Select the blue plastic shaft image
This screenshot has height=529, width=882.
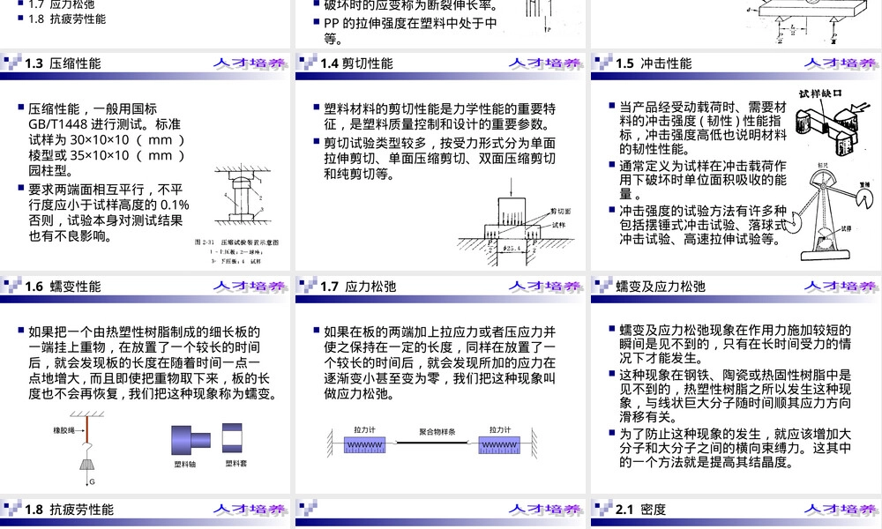point(191,440)
